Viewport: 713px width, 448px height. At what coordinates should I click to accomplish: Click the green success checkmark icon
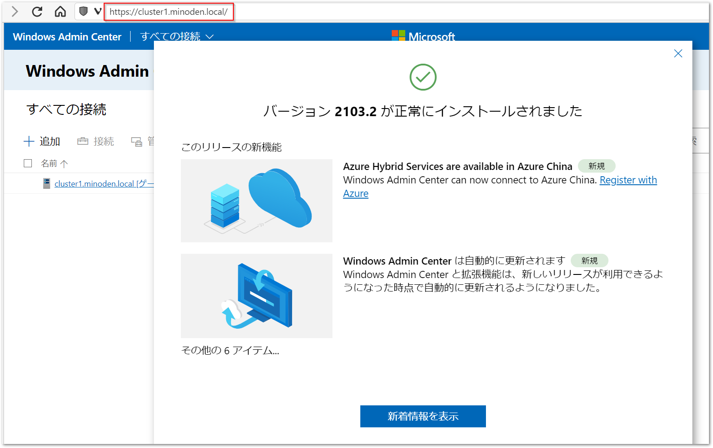click(423, 77)
